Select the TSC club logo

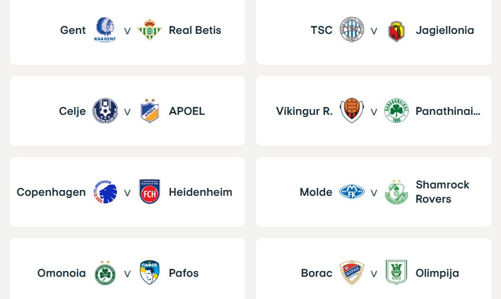352,30
